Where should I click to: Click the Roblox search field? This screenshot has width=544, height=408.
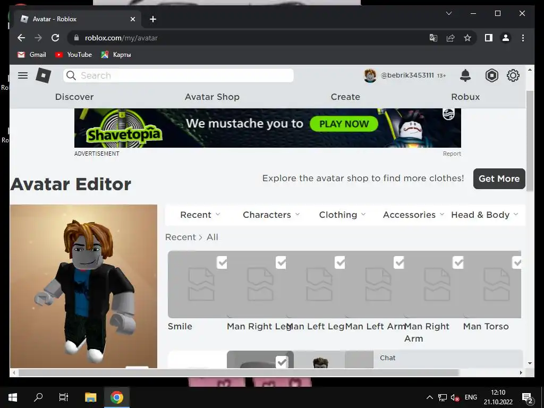click(178, 75)
